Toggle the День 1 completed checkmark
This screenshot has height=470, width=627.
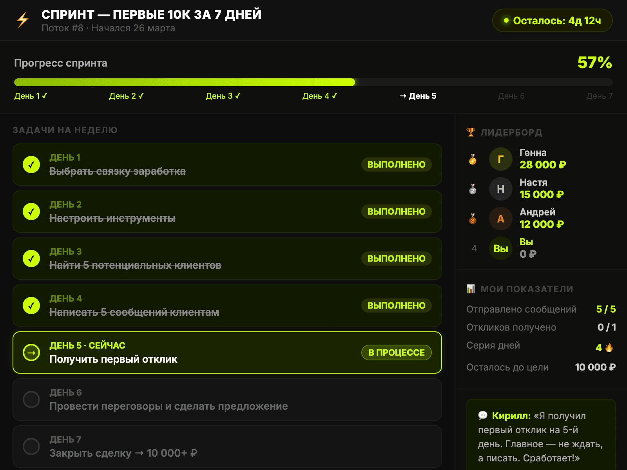(x=31, y=164)
